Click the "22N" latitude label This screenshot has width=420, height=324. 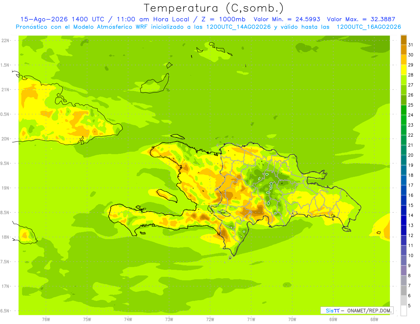tap(5, 41)
